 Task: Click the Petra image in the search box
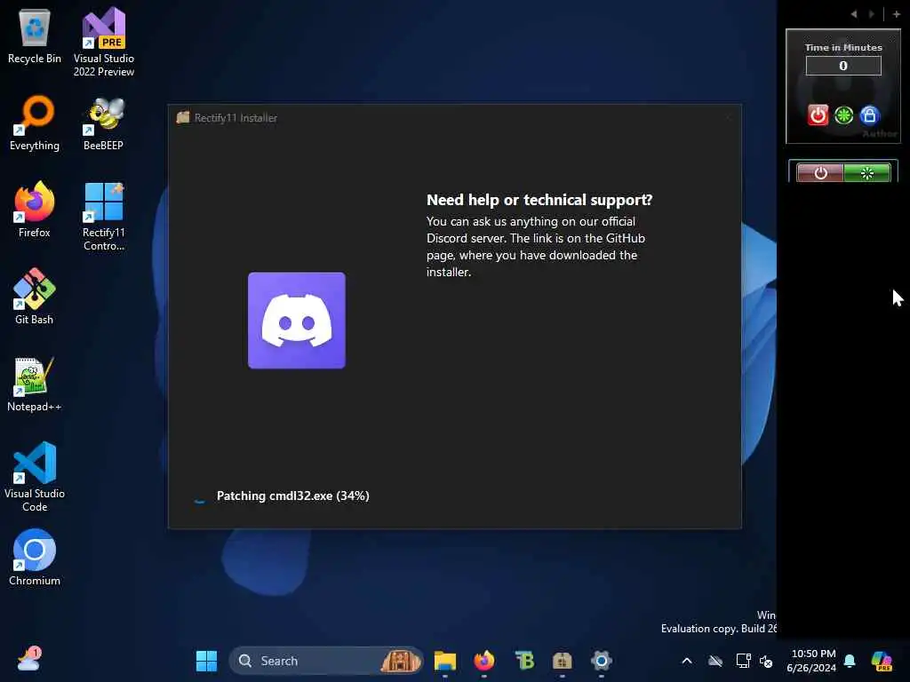(401, 661)
